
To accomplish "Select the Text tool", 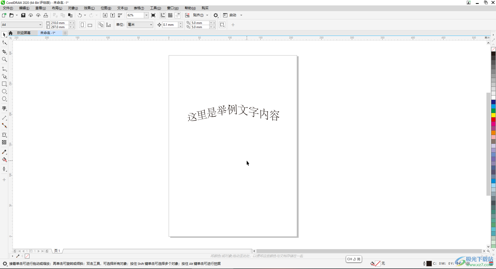I will (x=4, y=108).
